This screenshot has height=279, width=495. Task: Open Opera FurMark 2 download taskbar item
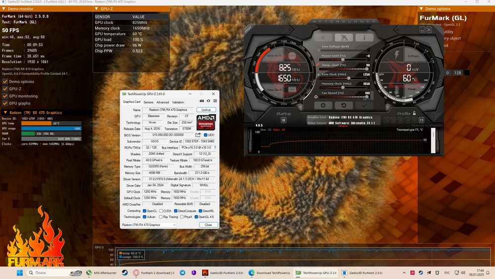pyautogui.click(x=154, y=273)
